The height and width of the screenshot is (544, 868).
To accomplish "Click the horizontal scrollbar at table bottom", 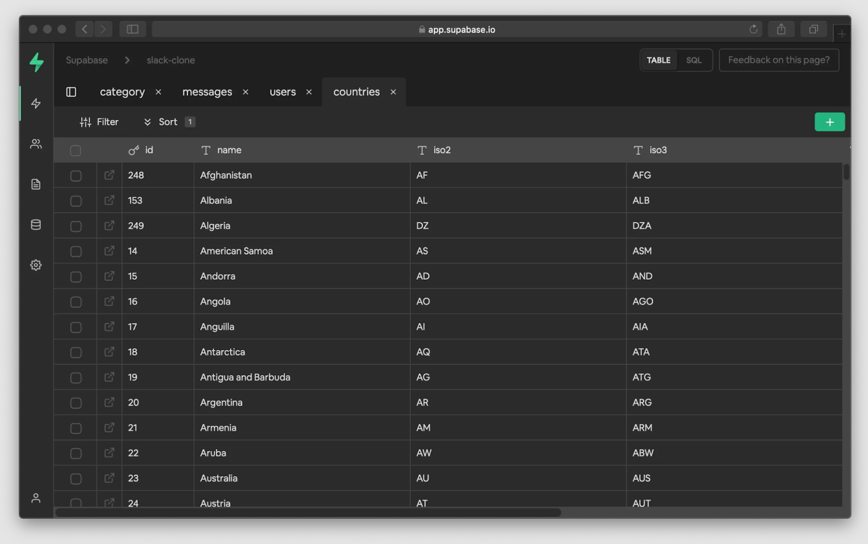I will point(308,513).
